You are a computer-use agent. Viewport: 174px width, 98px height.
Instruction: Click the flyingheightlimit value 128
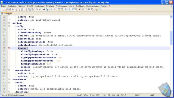click(49, 64)
